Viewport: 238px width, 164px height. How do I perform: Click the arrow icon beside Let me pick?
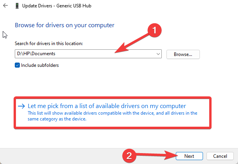pyautogui.click(x=21, y=106)
